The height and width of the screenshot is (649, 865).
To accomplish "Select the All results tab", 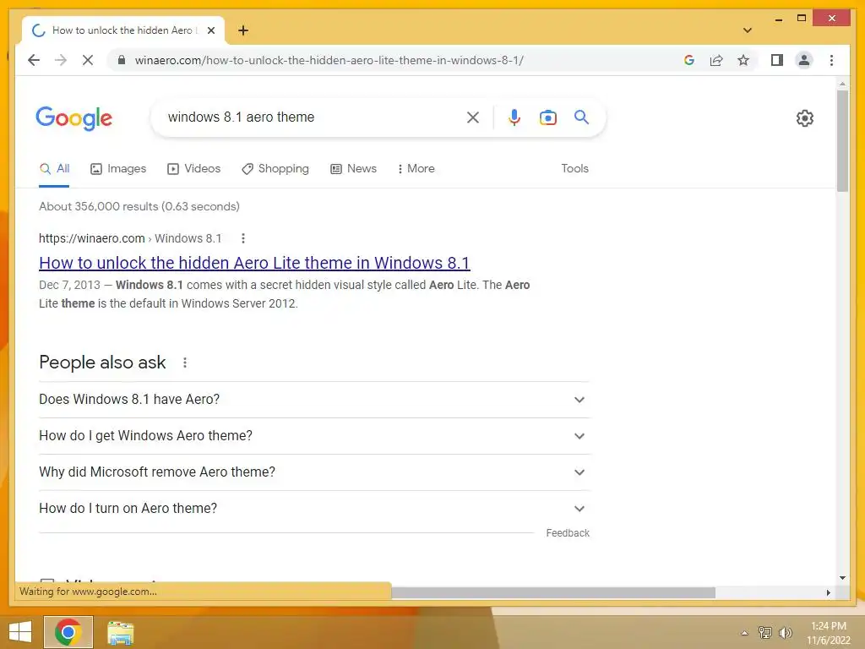I will [55, 169].
